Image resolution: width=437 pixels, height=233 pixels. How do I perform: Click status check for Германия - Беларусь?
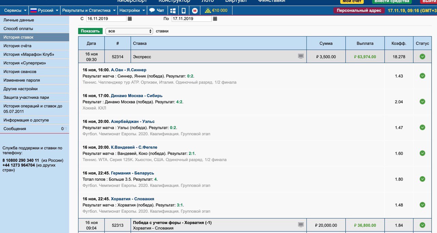pyautogui.click(x=422, y=179)
